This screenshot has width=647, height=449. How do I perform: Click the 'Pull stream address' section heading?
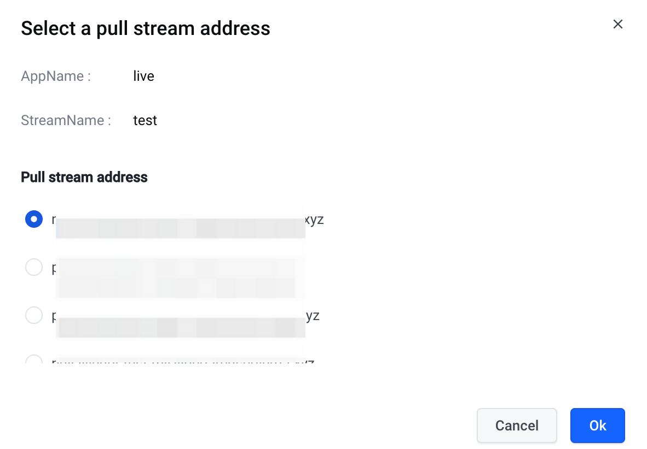tap(84, 177)
